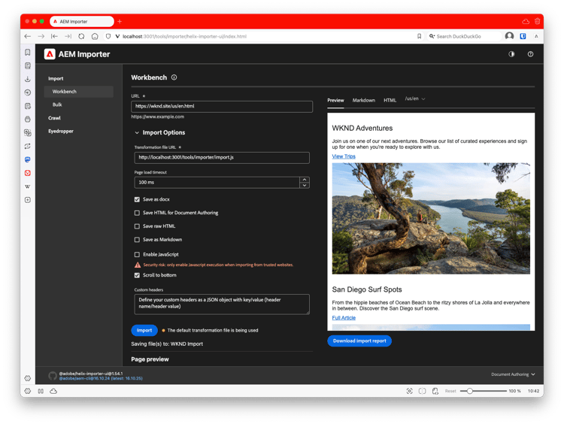564x424 pixels.
Task: Follow the View Trips link
Action: click(x=344, y=156)
